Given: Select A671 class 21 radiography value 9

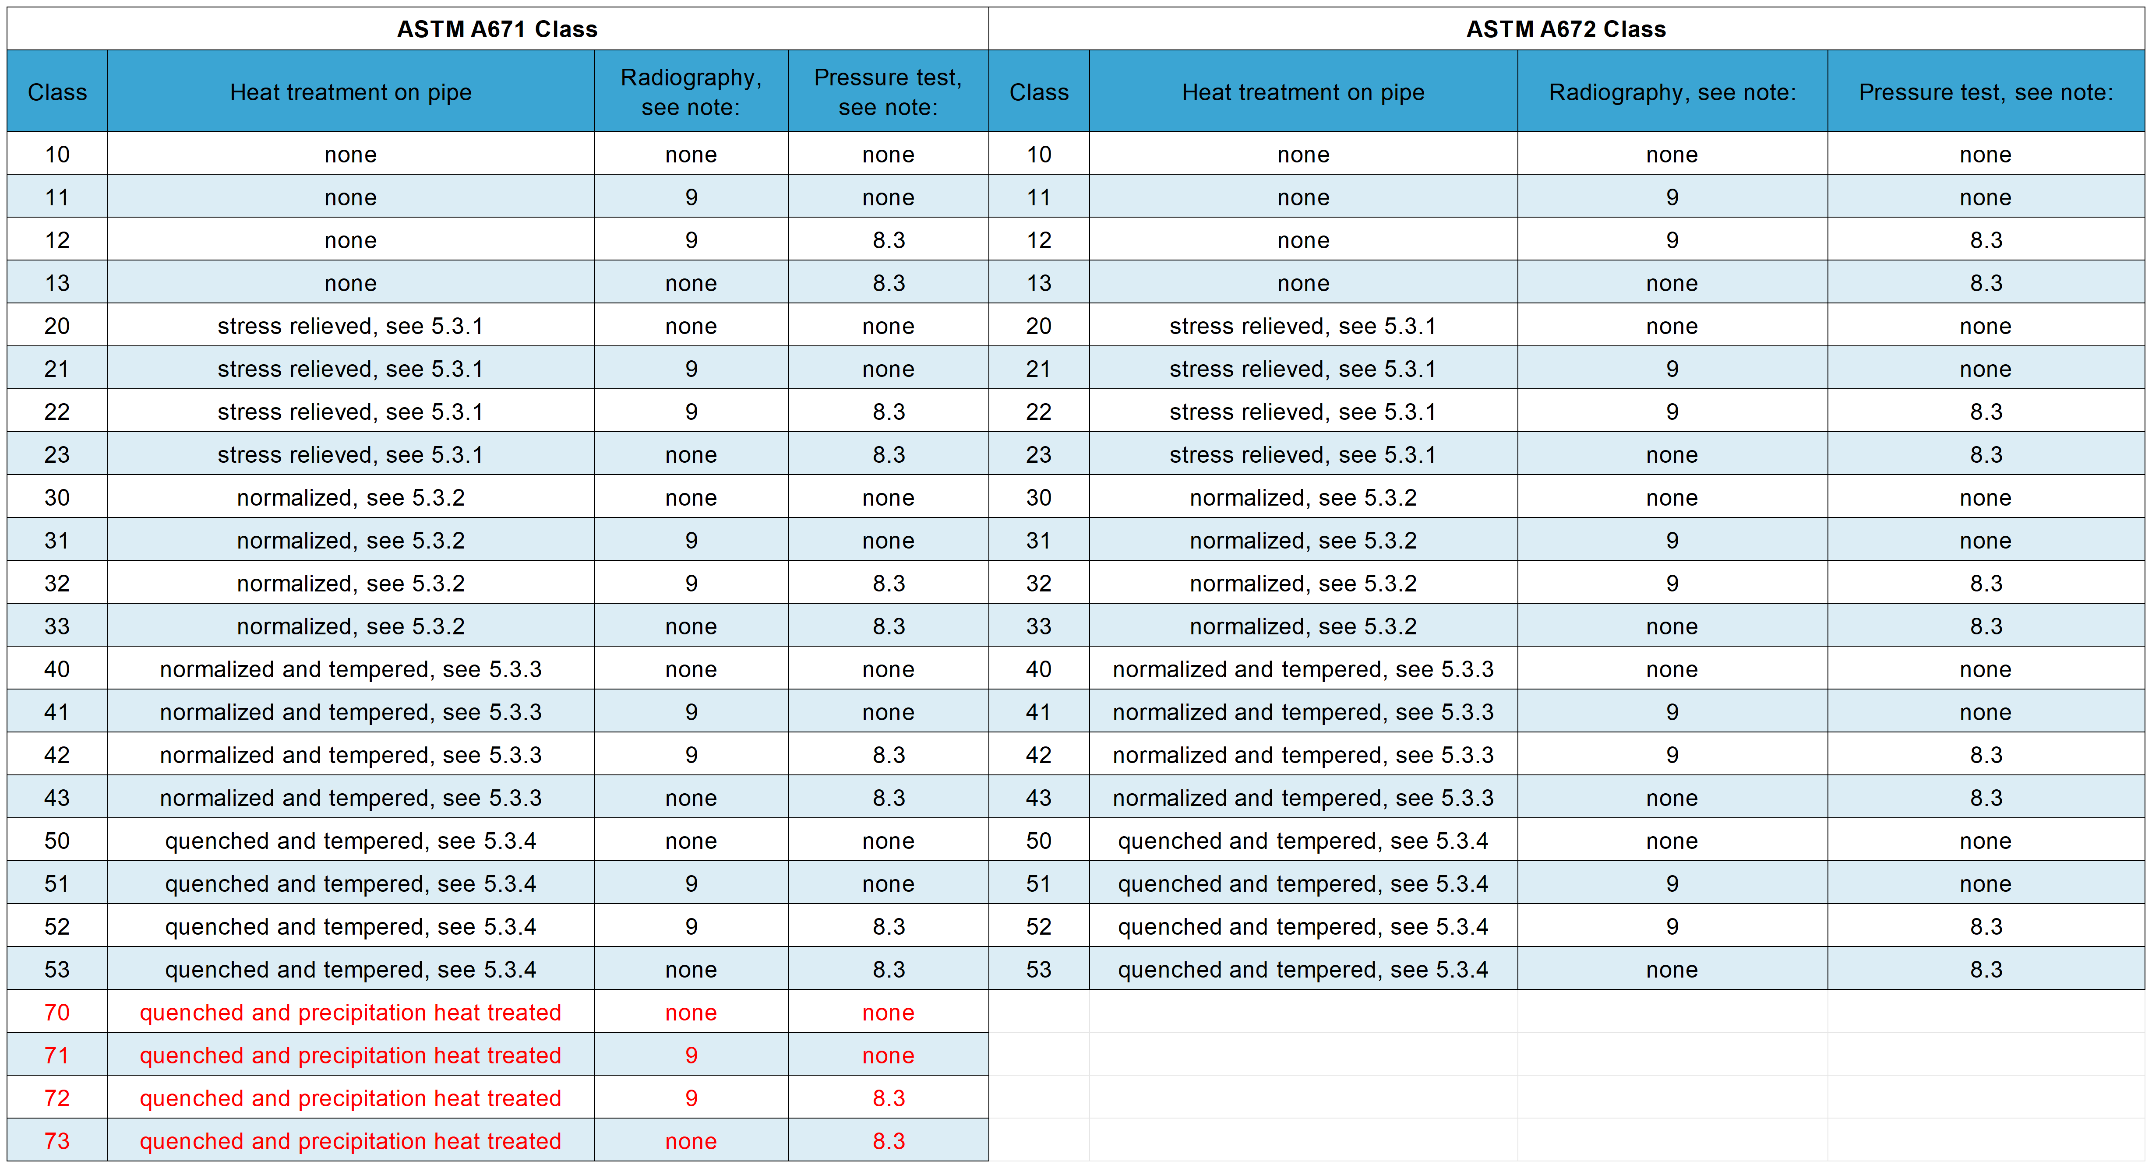Looking at the screenshot, I should pos(691,368).
